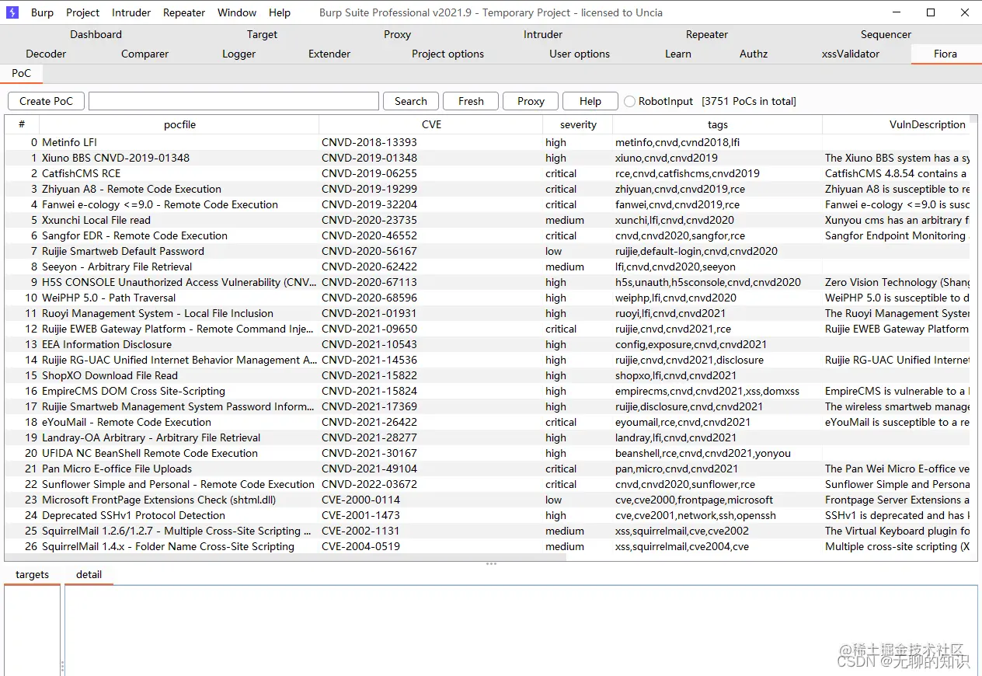Focus the PoC search text field

pyautogui.click(x=234, y=101)
